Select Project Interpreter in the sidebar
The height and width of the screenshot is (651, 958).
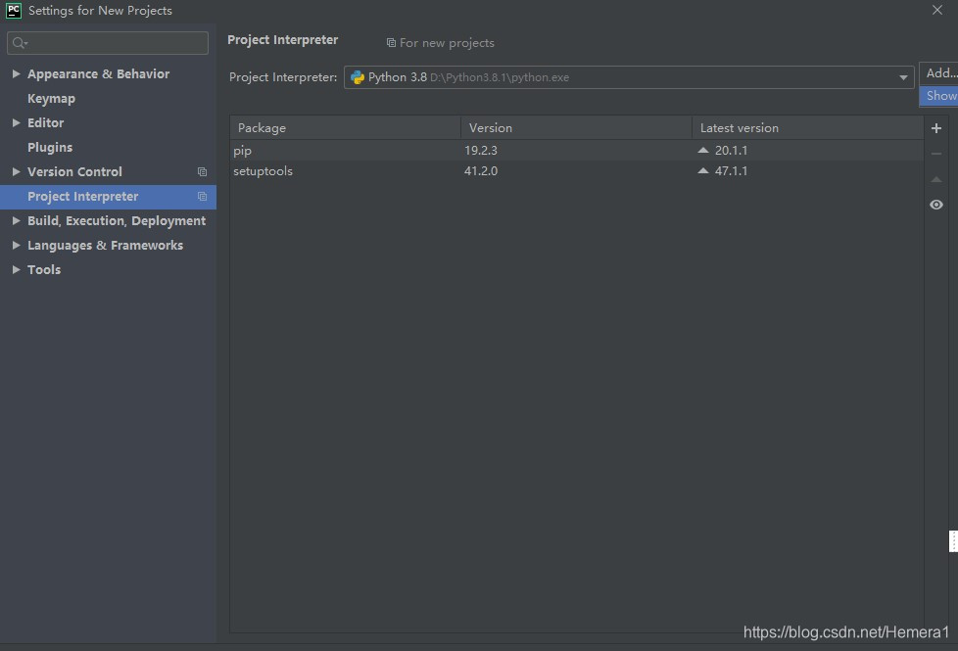(108, 197)
